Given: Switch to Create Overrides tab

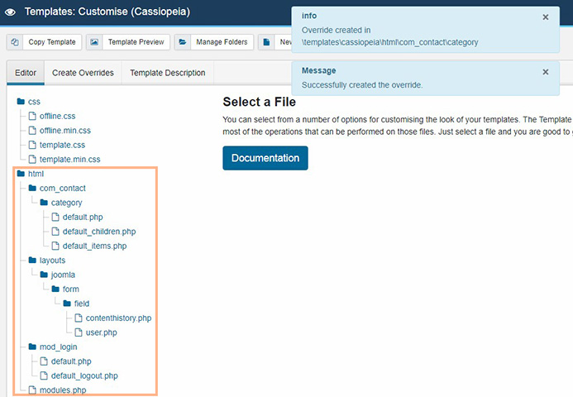Looking at the screenshot, I should point(83,73).
